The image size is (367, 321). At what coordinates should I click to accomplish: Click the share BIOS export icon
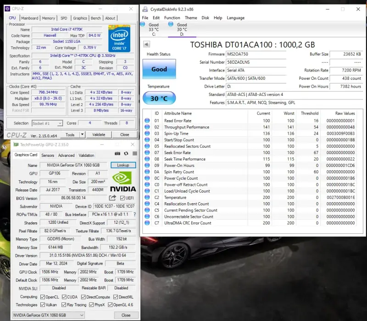click(112, 198)
